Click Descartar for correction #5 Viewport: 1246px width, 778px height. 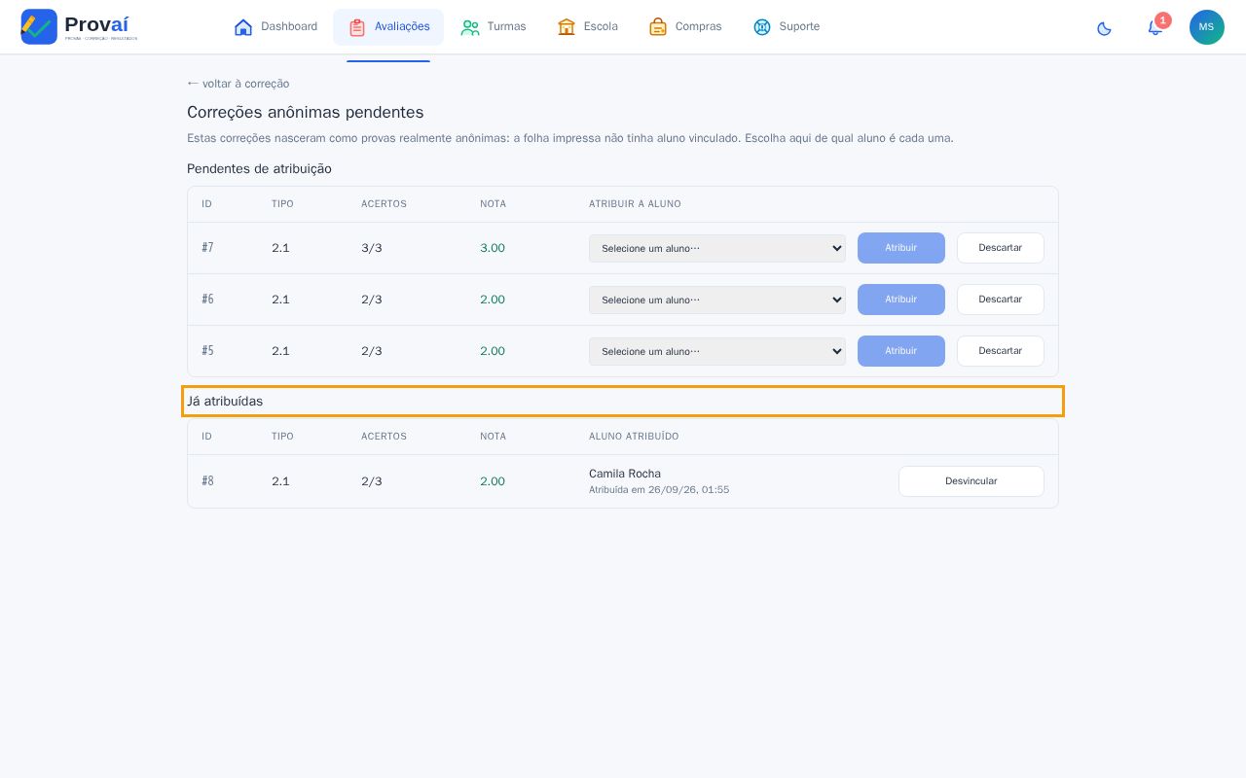[x=1001, y=351]
